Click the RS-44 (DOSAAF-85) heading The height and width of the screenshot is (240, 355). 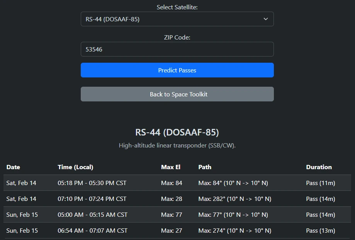[x=177, y=132]
